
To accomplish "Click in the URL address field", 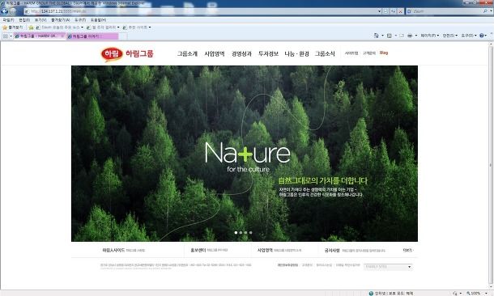I will click(x=203, y=11).
